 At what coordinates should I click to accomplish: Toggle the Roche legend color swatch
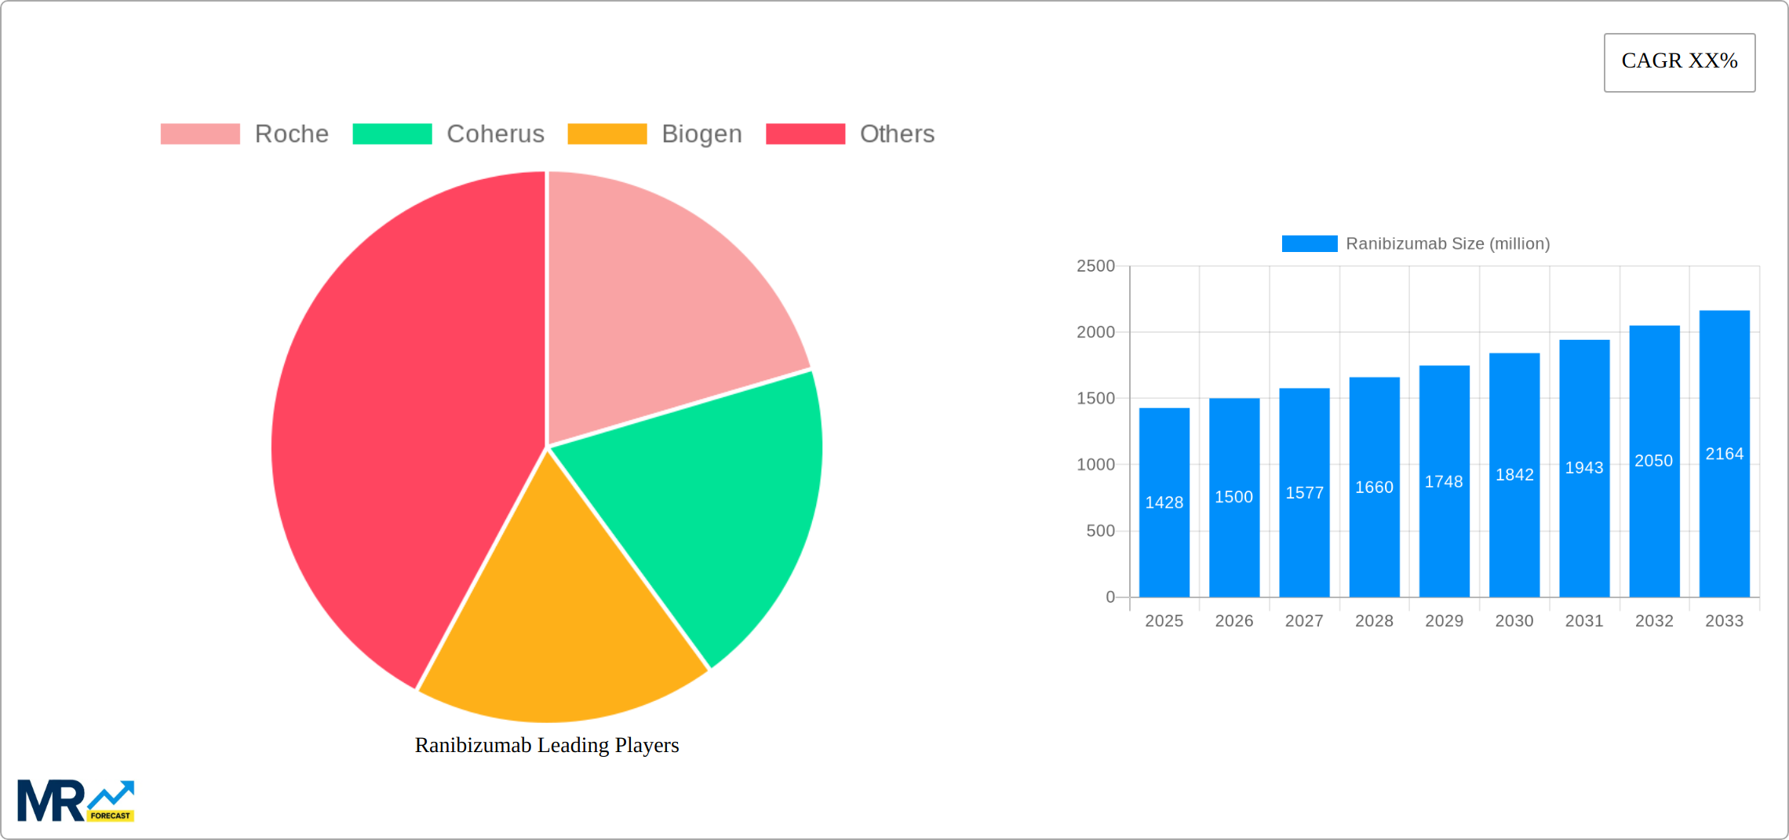click(200, 134)
